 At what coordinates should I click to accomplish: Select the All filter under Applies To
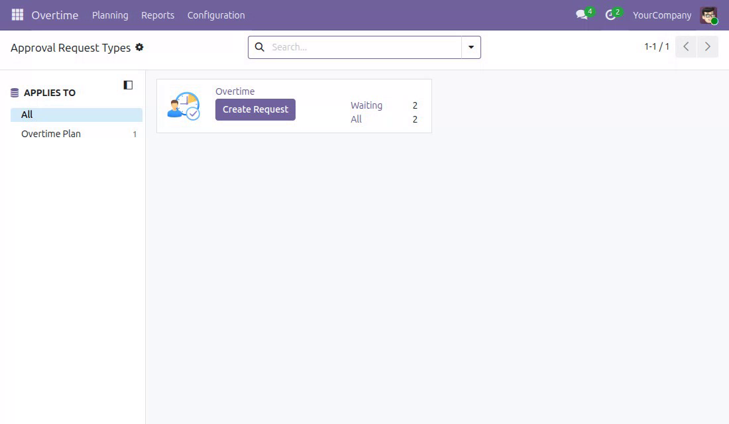tap(76, 115)
